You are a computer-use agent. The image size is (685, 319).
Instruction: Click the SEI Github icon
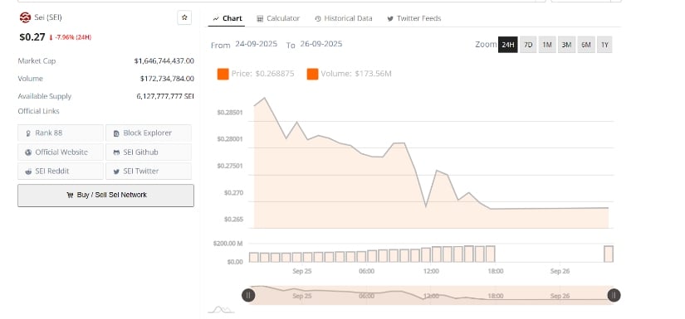pos(116,152)
